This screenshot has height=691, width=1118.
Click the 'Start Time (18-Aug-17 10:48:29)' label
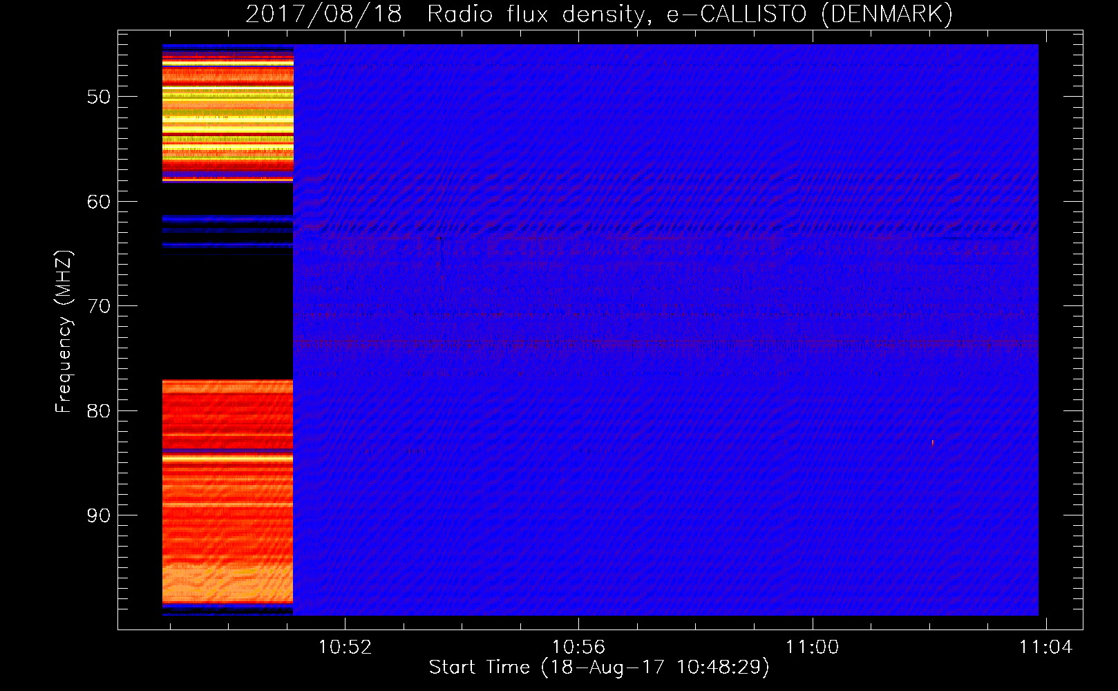(599, 668)
